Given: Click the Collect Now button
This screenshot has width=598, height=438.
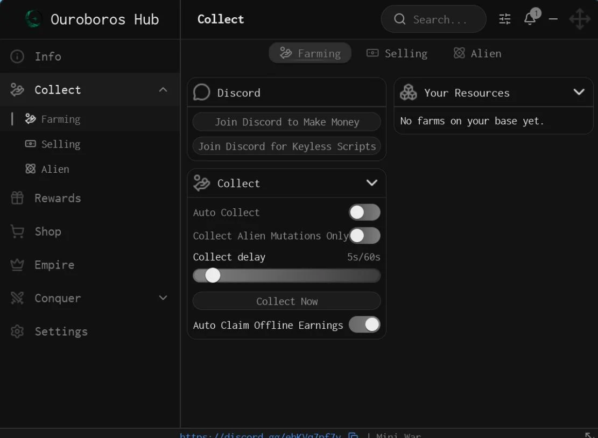Looking at the screenshot, I should (x=287, y=301).
